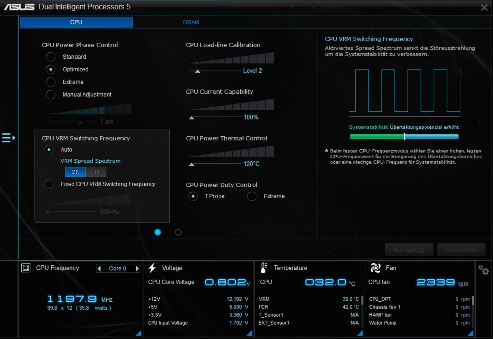Viewport: 493px width, 339px height.
Task: Click the +5V voltage row
Action: pos(198,307)
